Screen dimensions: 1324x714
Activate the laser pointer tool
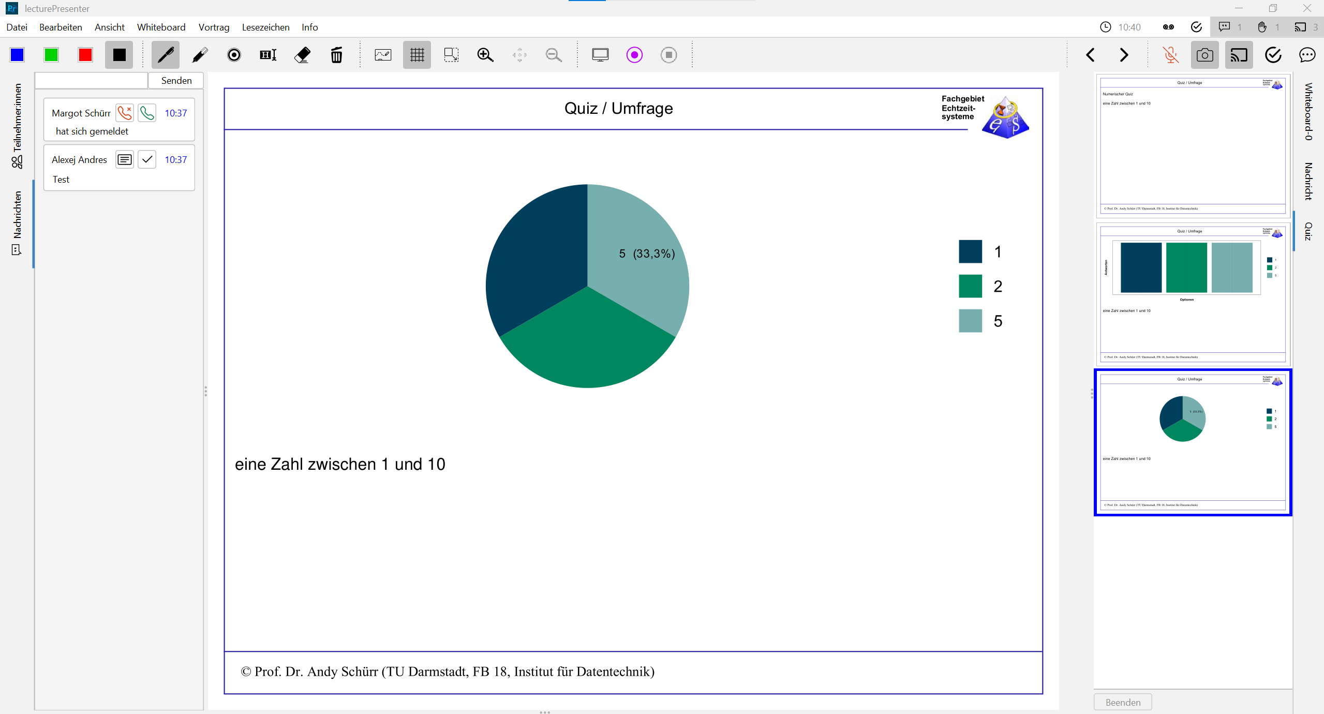(x=234, y=55)
